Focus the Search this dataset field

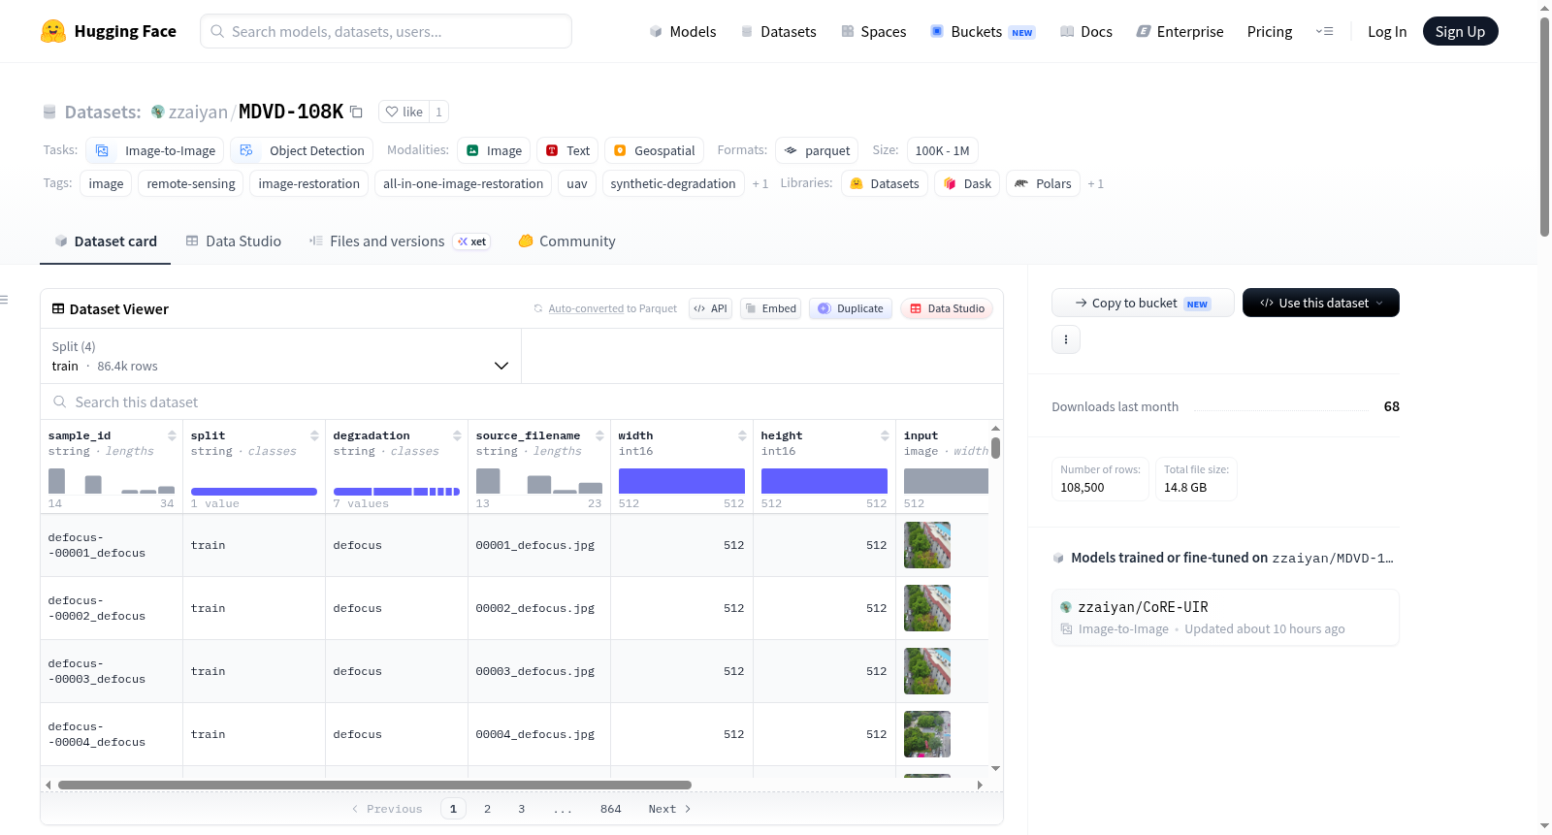(x=522, y=401)
